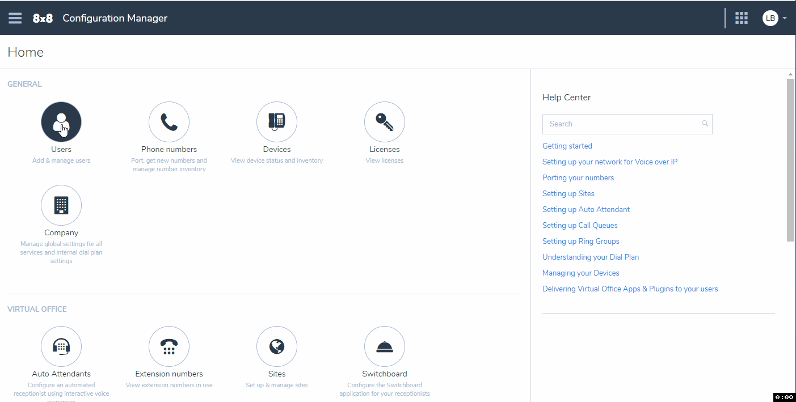Click the Phone numbers label

[169, 149]
